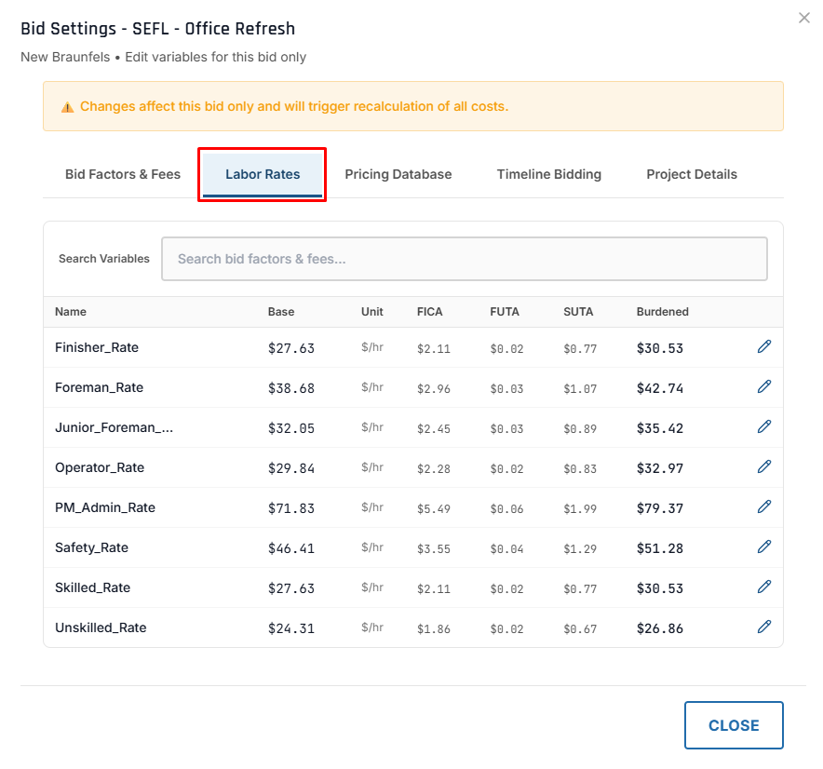Screen dimensions: 823x769
Task: Click PM_Admin_Rate base value $71.83
Action: click(290, 508)
